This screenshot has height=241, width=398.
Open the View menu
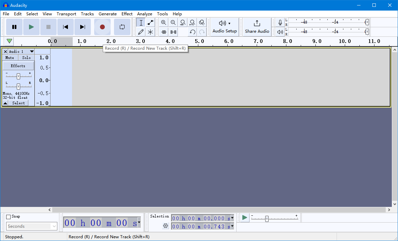click(47, 14)
